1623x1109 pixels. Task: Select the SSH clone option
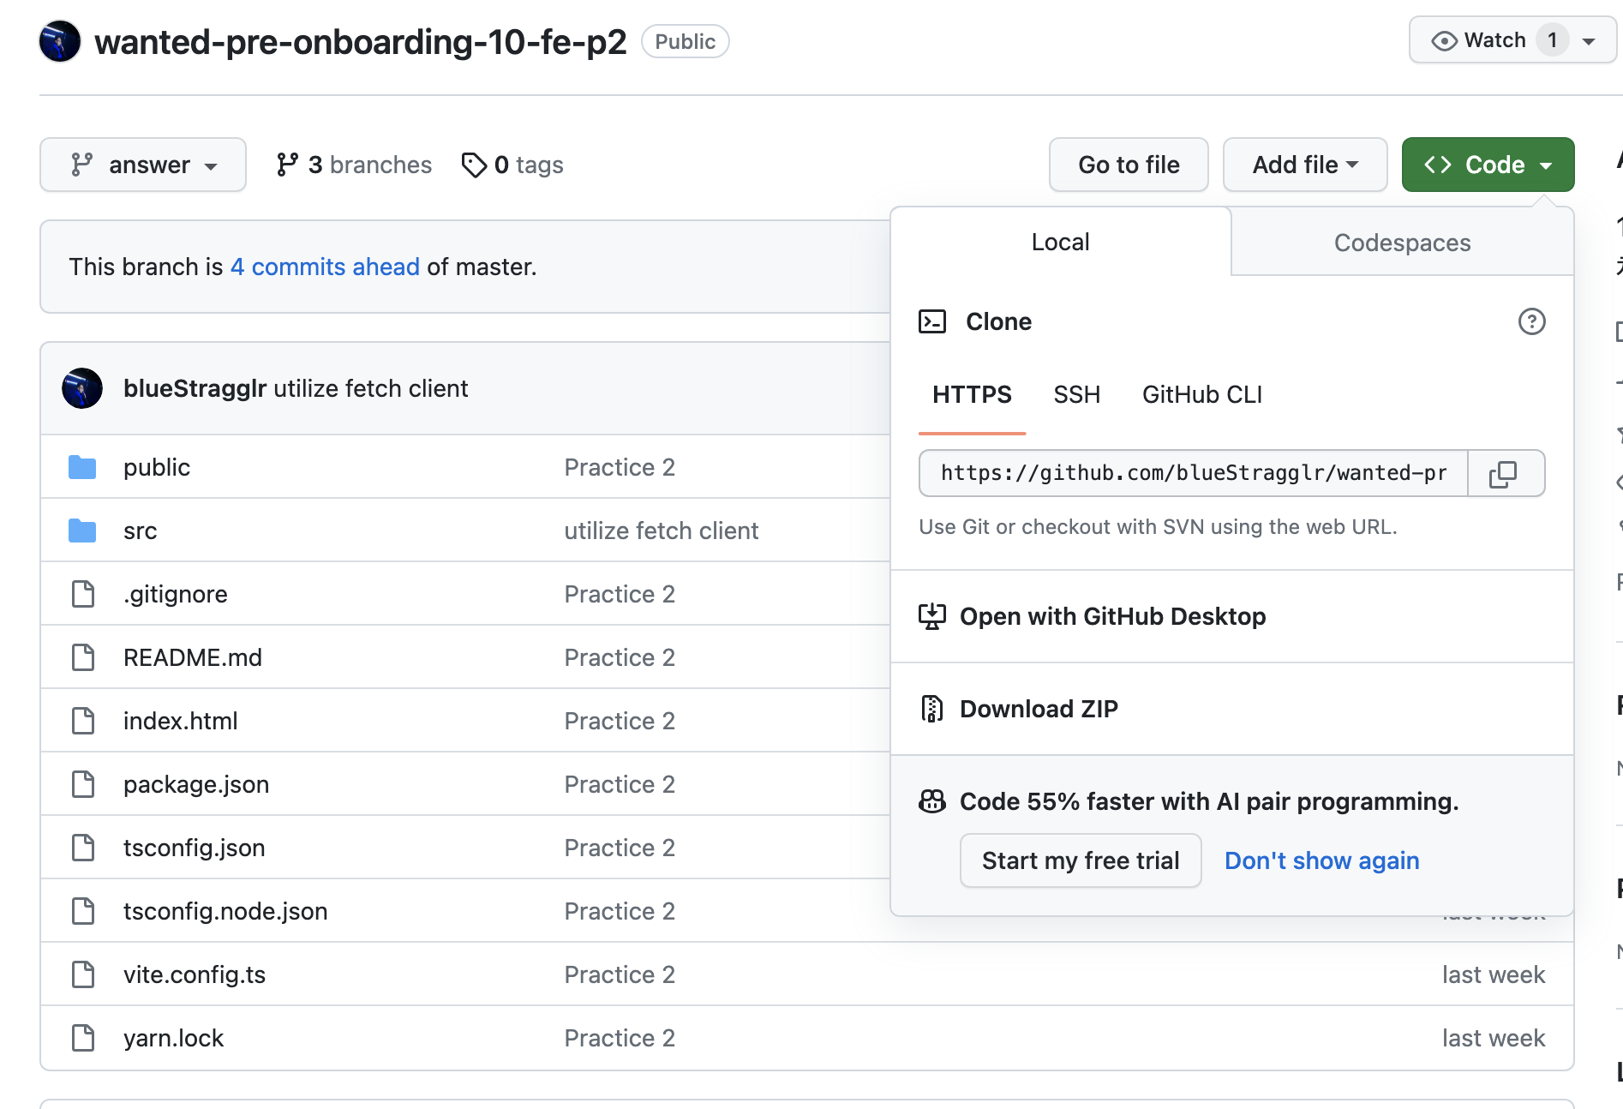click(1076, 395)
